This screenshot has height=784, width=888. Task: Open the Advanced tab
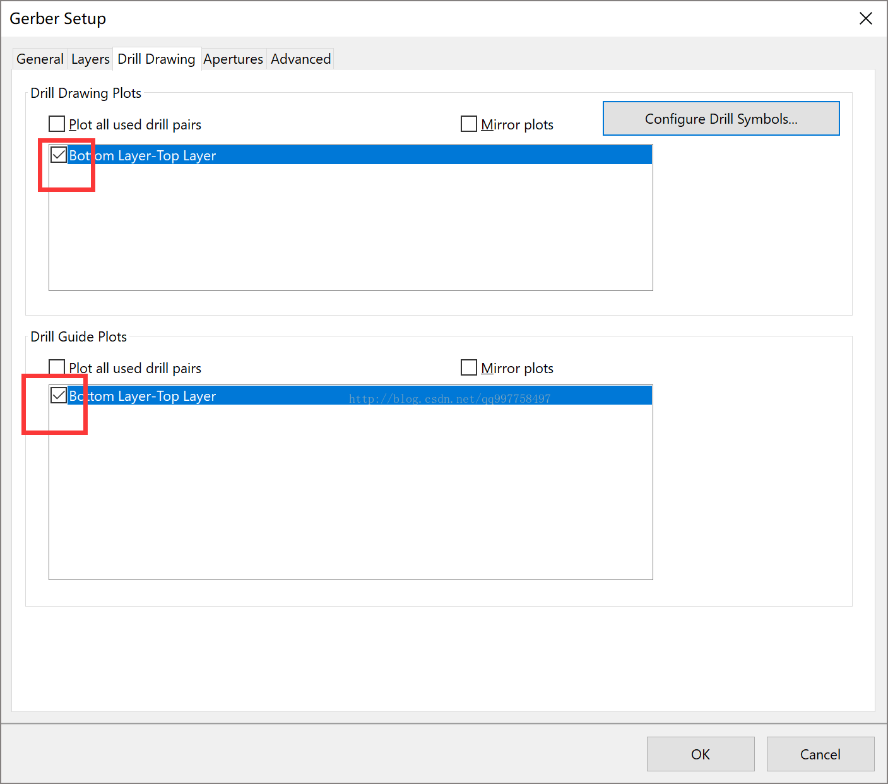click(300, 59)
